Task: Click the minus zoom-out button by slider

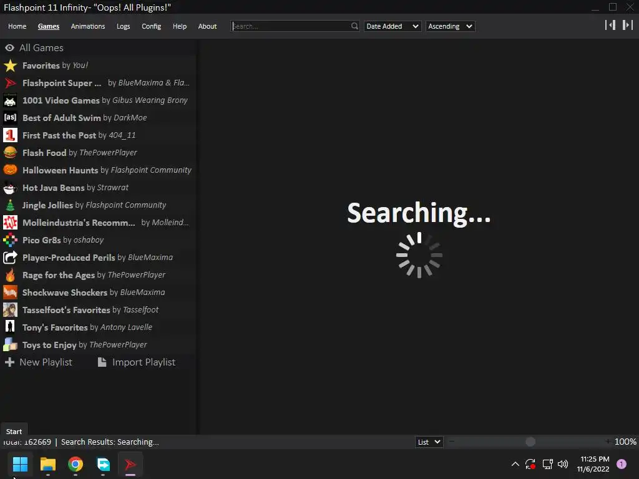Action: 452,441
